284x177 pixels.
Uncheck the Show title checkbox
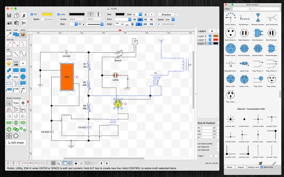tap(262, 167)
